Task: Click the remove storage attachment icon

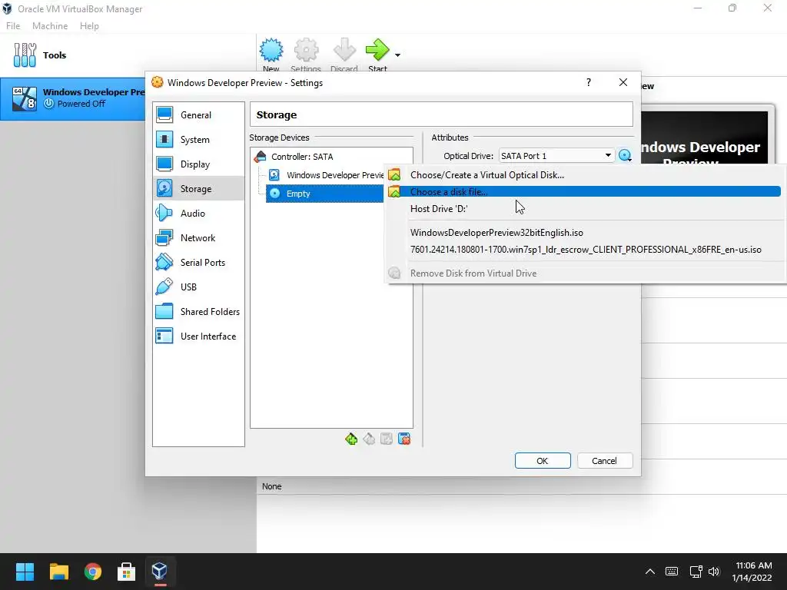Action: point(404,439)
